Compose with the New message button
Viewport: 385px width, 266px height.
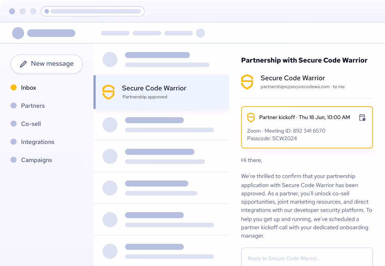(47, 64)
